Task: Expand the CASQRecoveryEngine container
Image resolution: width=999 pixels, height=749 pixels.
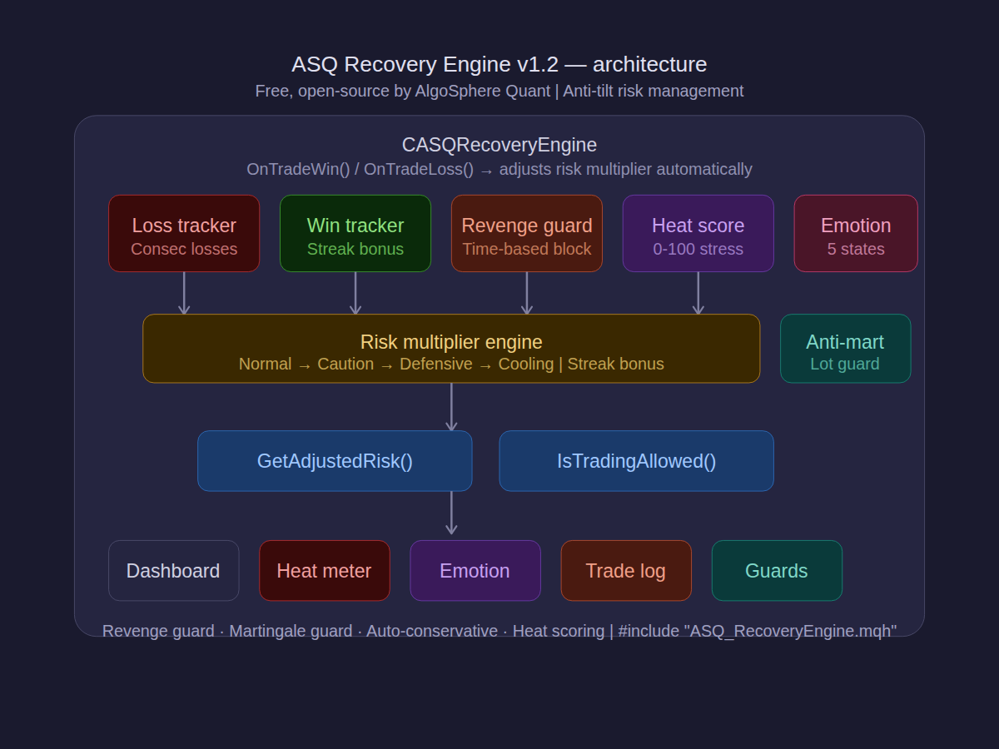Action: point(499,145)
